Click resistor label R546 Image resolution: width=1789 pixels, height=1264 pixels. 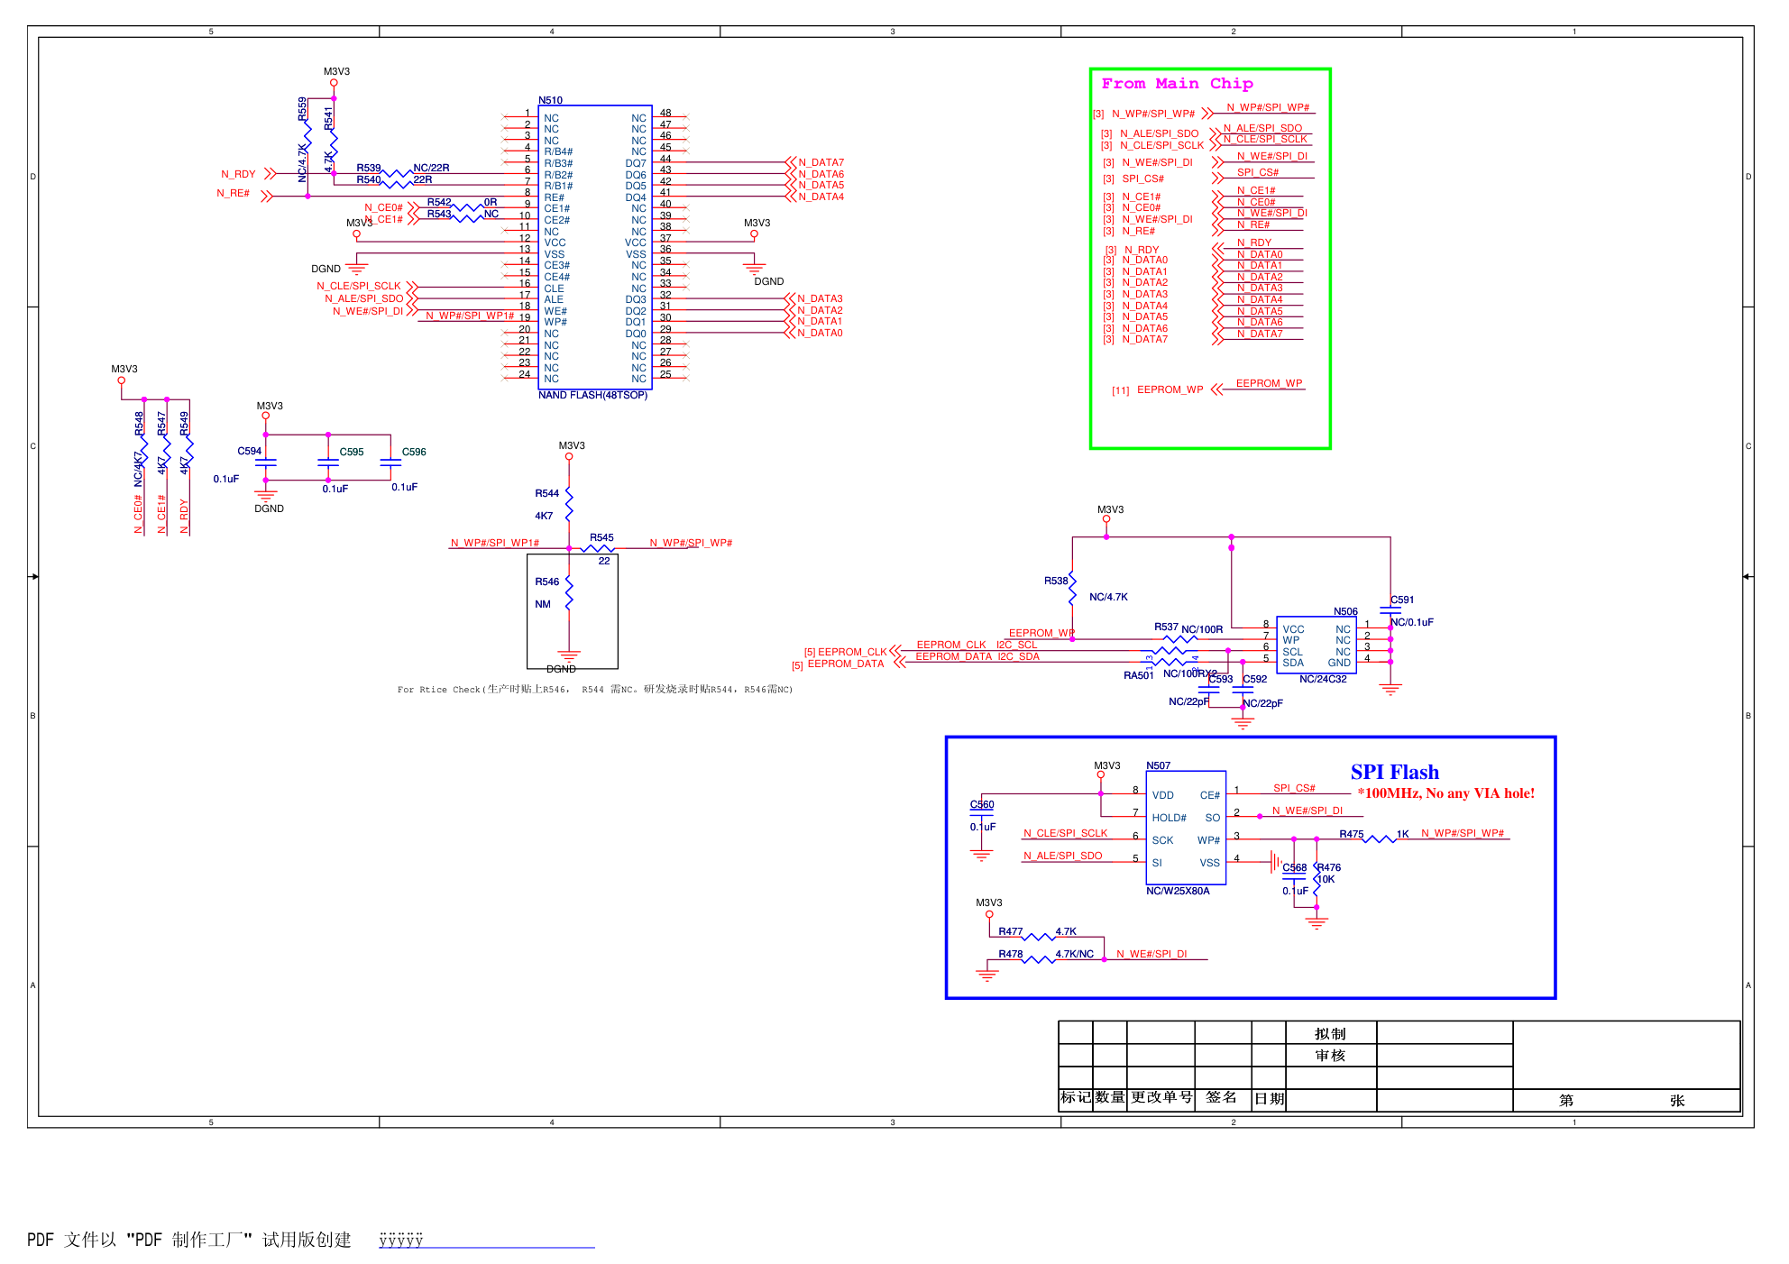click(x=546, y=582)
